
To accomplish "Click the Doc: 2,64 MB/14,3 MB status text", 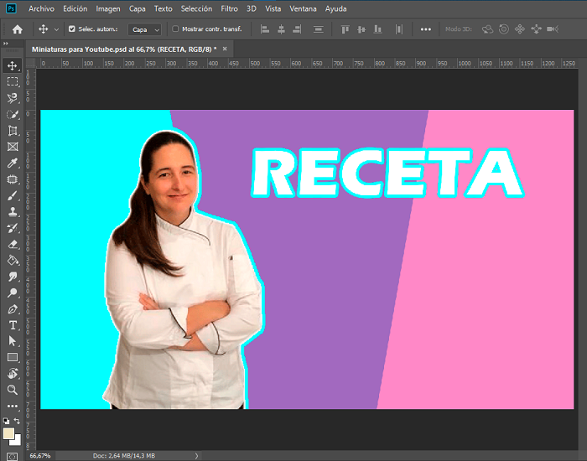I will pos(123,456).
